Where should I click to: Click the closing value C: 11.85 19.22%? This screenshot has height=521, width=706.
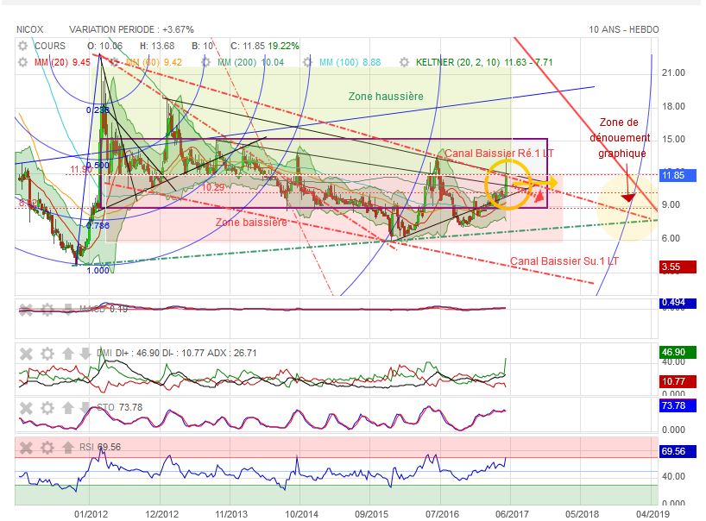(265, 46)
